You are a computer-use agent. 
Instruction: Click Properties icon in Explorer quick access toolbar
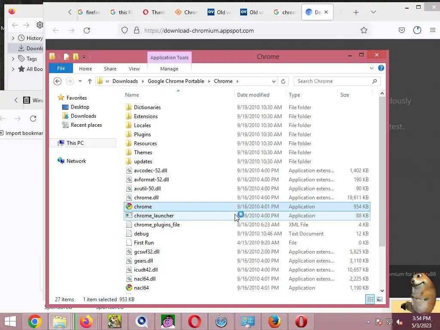pos(66,57)
